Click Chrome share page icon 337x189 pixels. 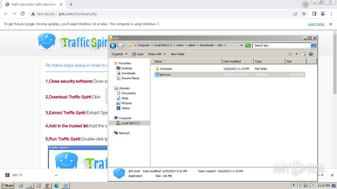[x=295, y=14]
